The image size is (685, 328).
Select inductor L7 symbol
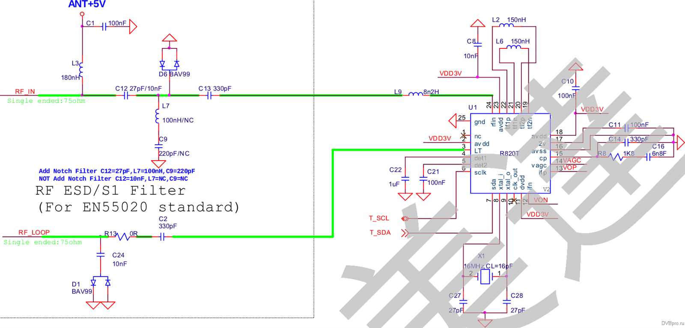click(x=158, y=116)
